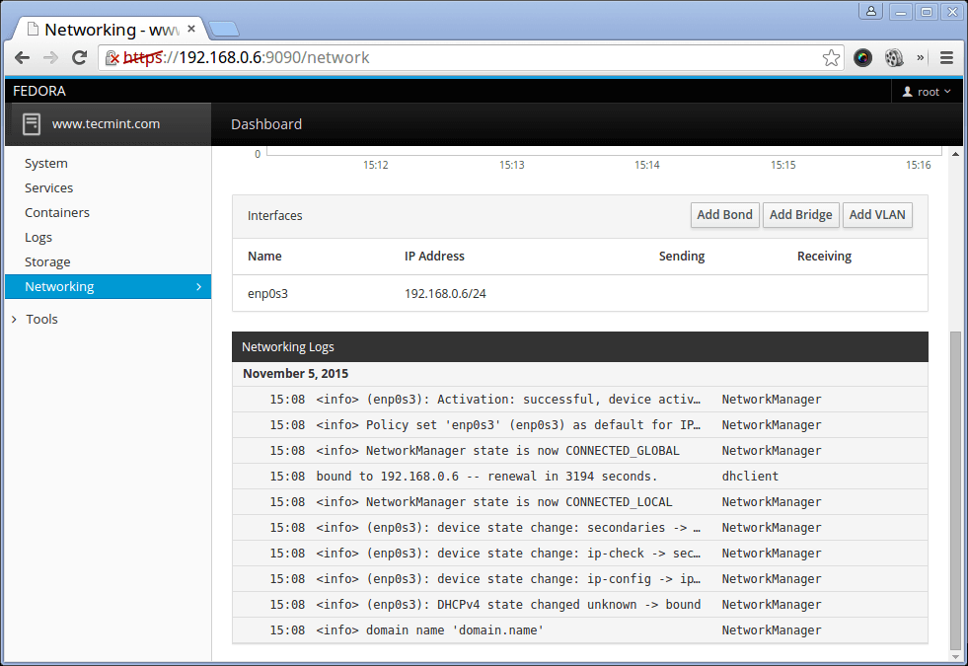This screenshot has height=666, width=968.
Task: Open the Chrome hamburger menu
Action: click(x=947, y=57)
